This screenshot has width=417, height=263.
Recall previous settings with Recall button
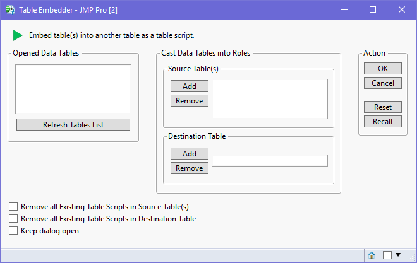[383, 122]
